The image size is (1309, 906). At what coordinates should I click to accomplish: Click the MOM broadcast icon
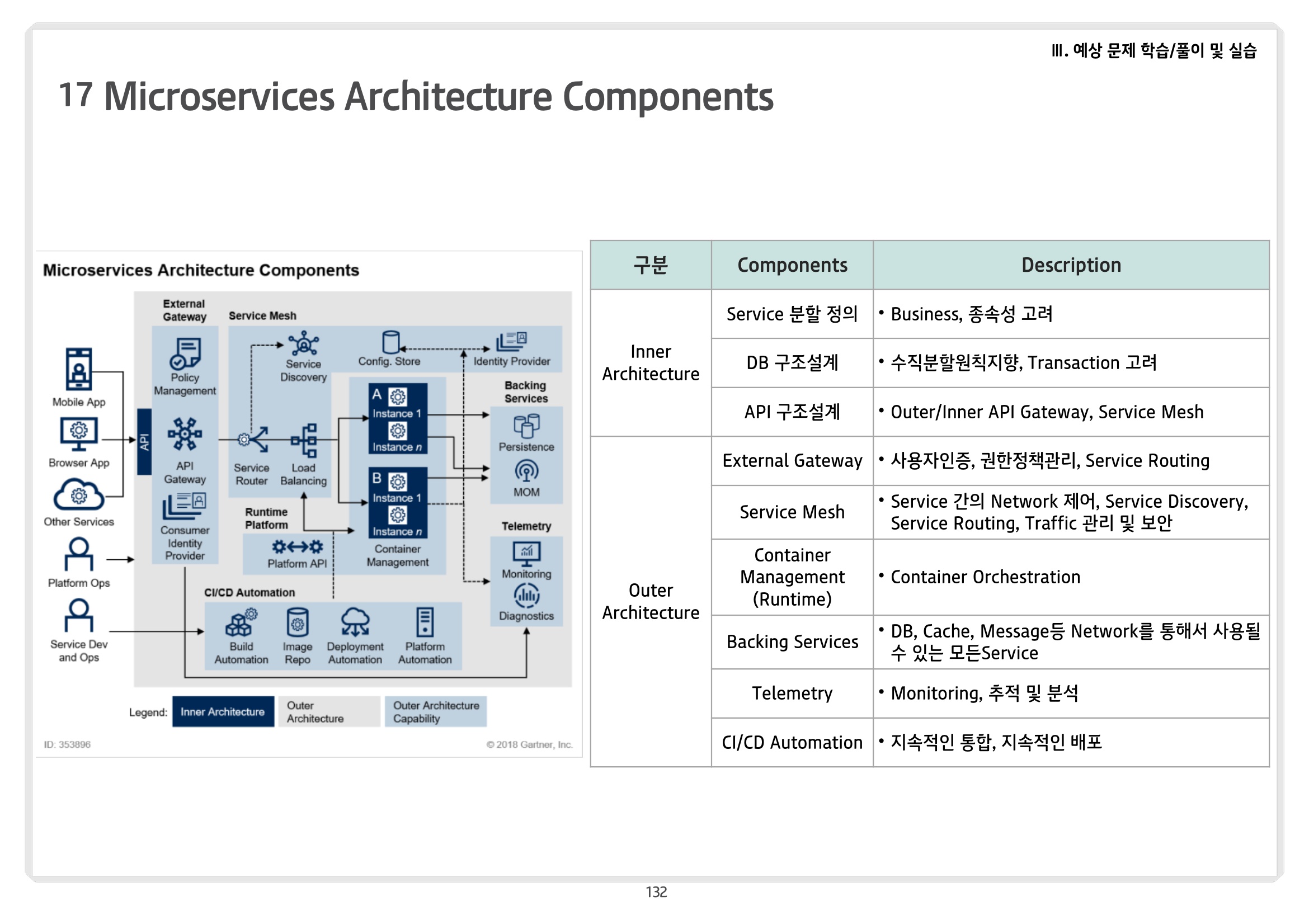pos(527,471)
